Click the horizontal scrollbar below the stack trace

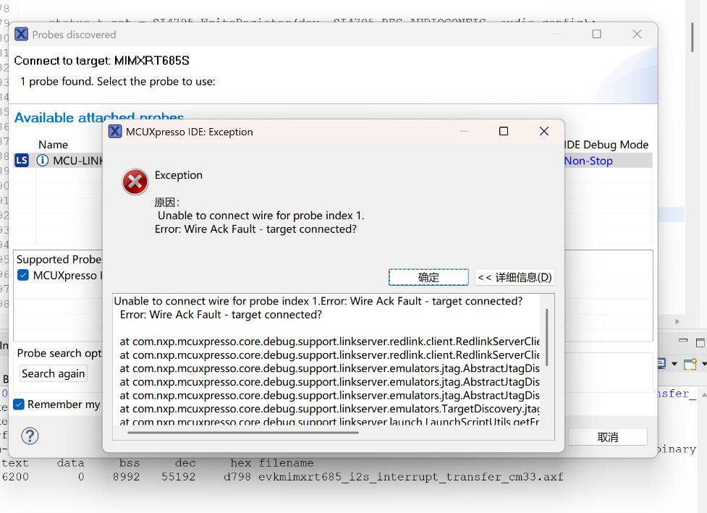tap(243, 433)
